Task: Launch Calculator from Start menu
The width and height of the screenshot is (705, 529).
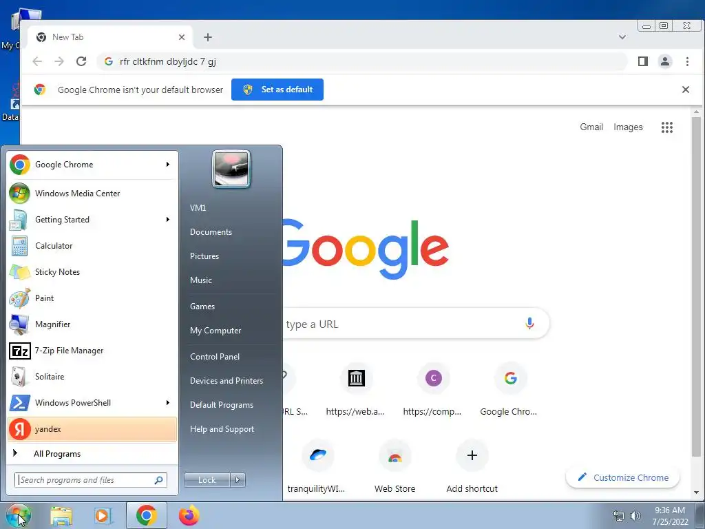Action: tap(92, 246)
